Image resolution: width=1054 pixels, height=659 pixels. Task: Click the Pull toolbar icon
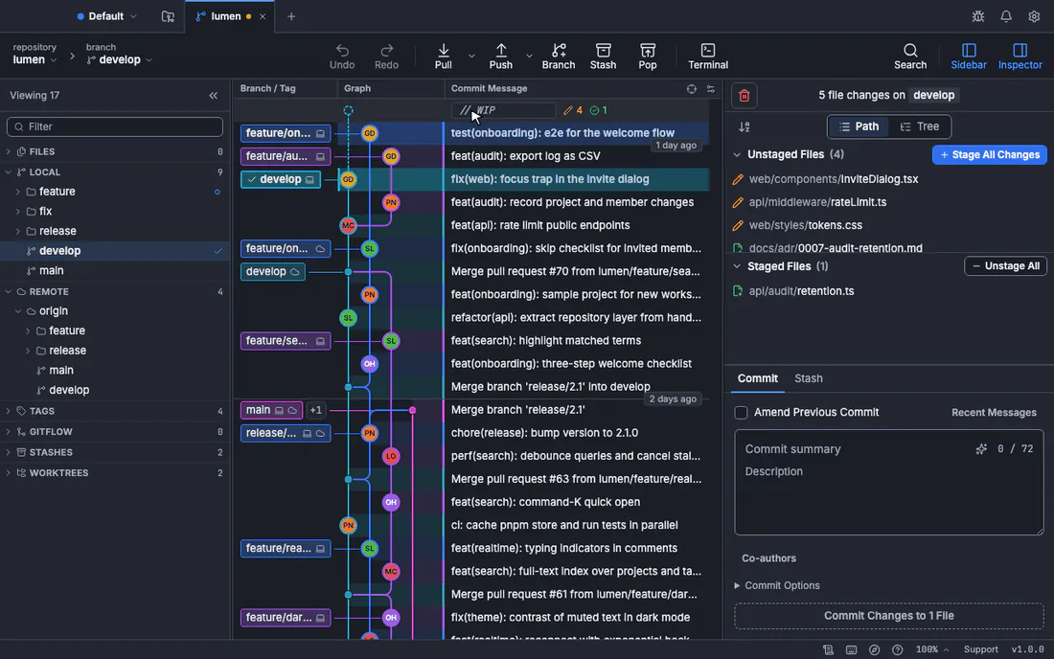(443, 51)
